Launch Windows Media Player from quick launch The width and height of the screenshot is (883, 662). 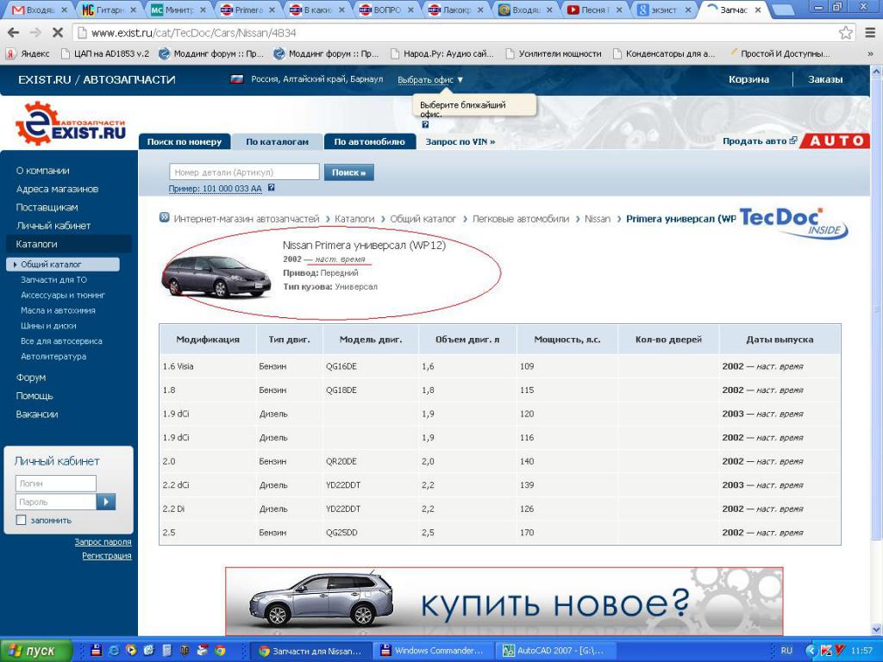tap(132, 651)
